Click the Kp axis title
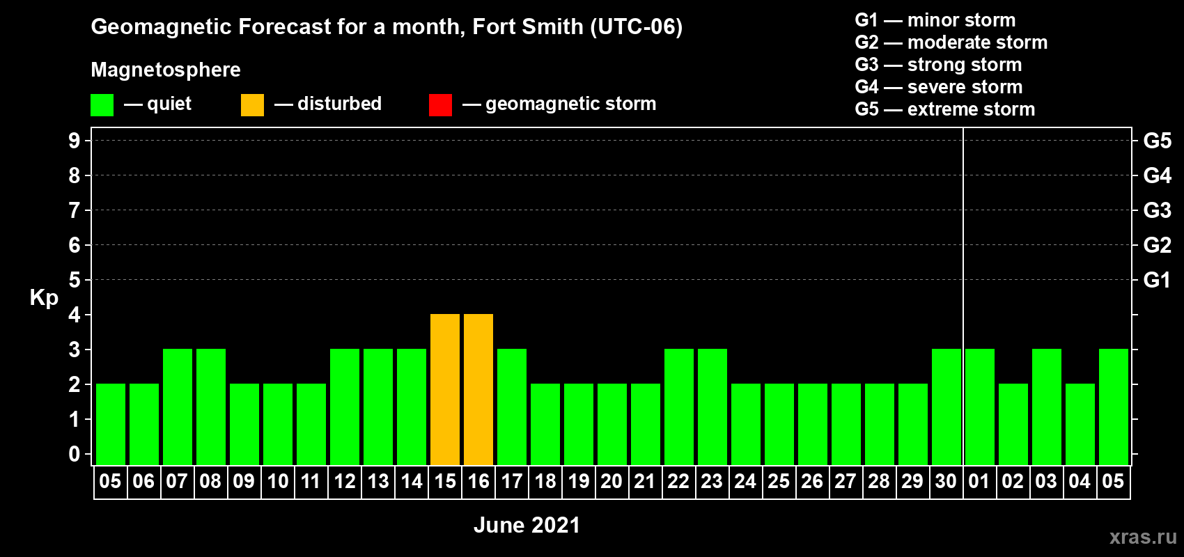This screenshot has width=1184, height=557. click(44, 297)
